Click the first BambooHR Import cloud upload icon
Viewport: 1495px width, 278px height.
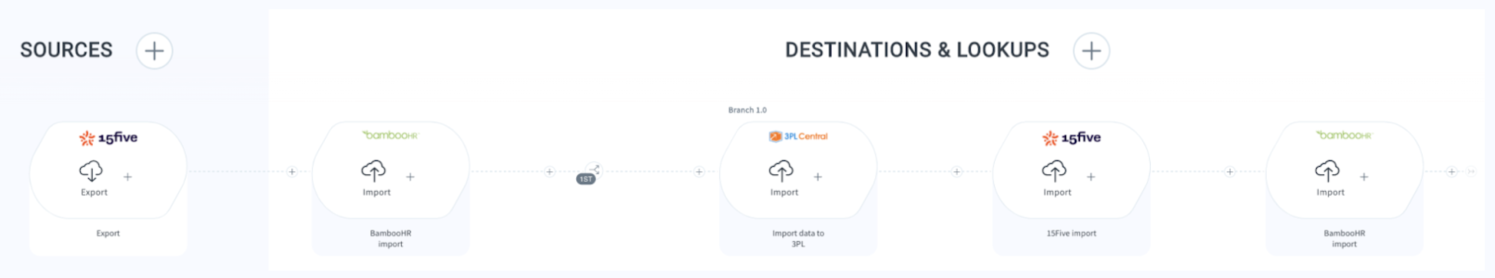[373, 171]
